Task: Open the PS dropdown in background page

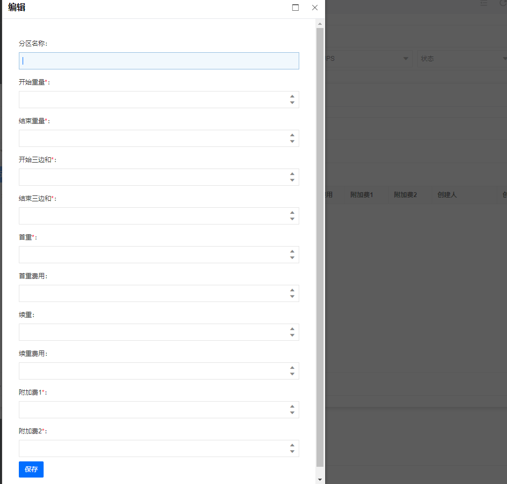Action: pyautogui.click(x=369, y=59)
